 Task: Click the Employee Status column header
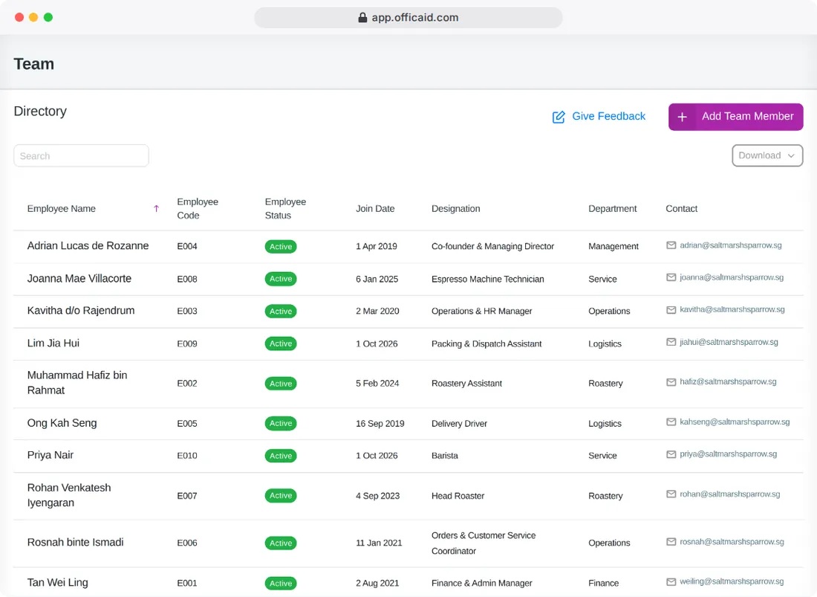(285, 209)
